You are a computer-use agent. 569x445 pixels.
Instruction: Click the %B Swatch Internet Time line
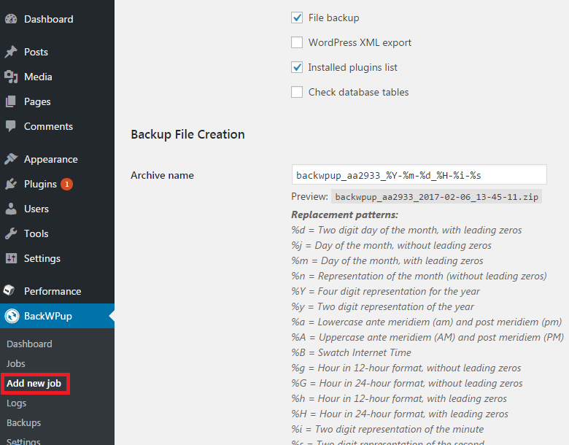pos(352,352)
